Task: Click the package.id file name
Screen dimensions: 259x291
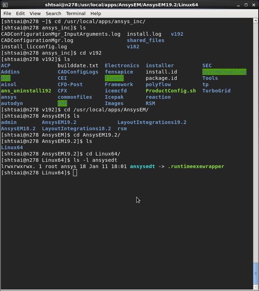Action: point(161,78)
